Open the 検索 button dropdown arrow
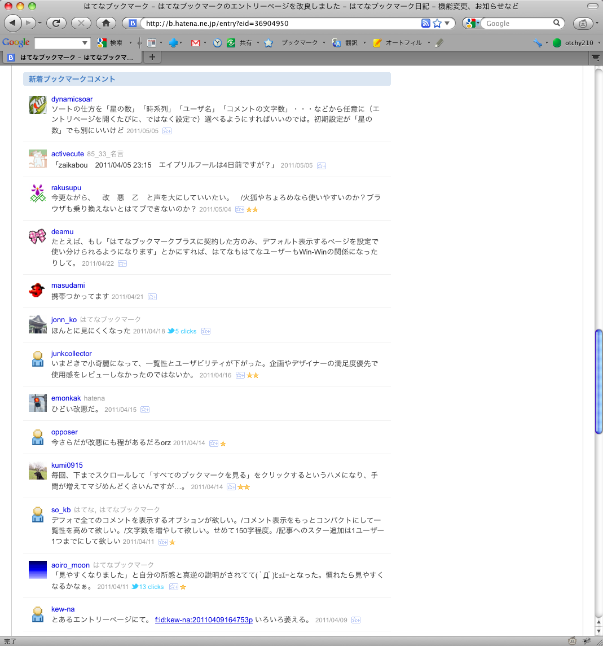Screen dimensions: 603x646 coord(130,43)
